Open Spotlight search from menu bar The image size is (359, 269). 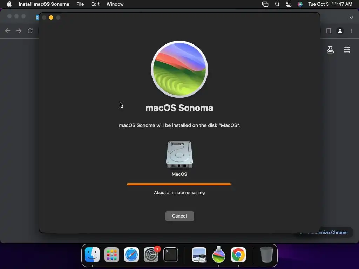coord(277,4)
